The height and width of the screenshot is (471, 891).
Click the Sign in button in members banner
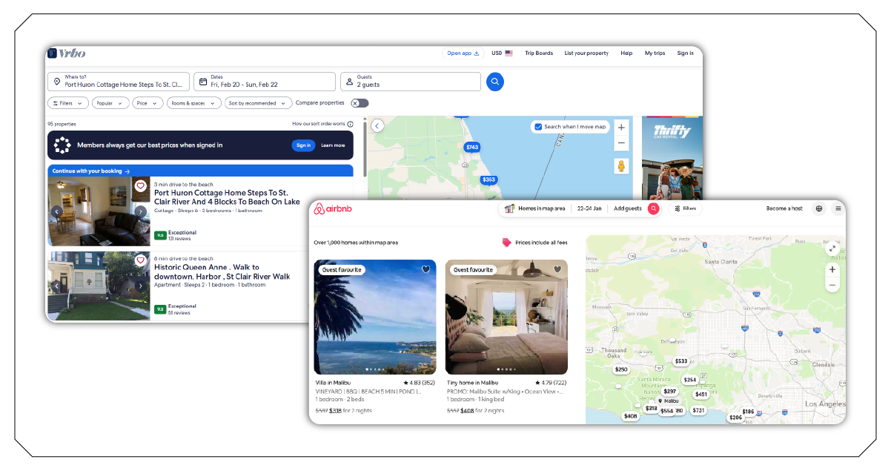(x=303, y=145)
